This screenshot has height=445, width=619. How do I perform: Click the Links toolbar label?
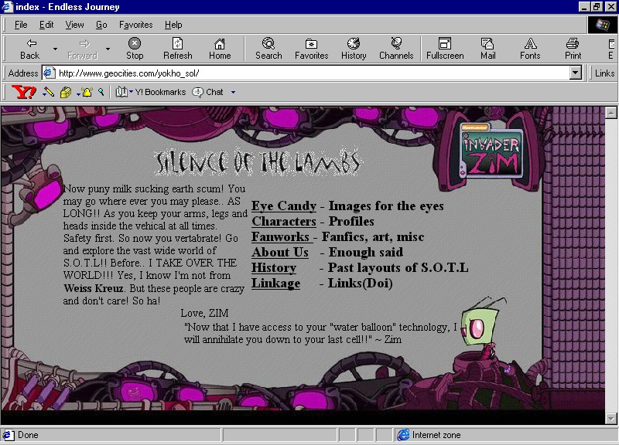[x=604, y=73]
